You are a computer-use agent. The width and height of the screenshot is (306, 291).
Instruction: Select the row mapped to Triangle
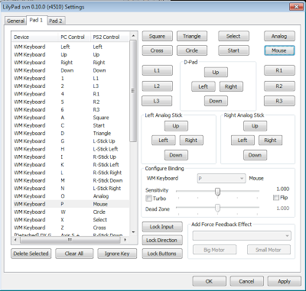tap(70, 134)
